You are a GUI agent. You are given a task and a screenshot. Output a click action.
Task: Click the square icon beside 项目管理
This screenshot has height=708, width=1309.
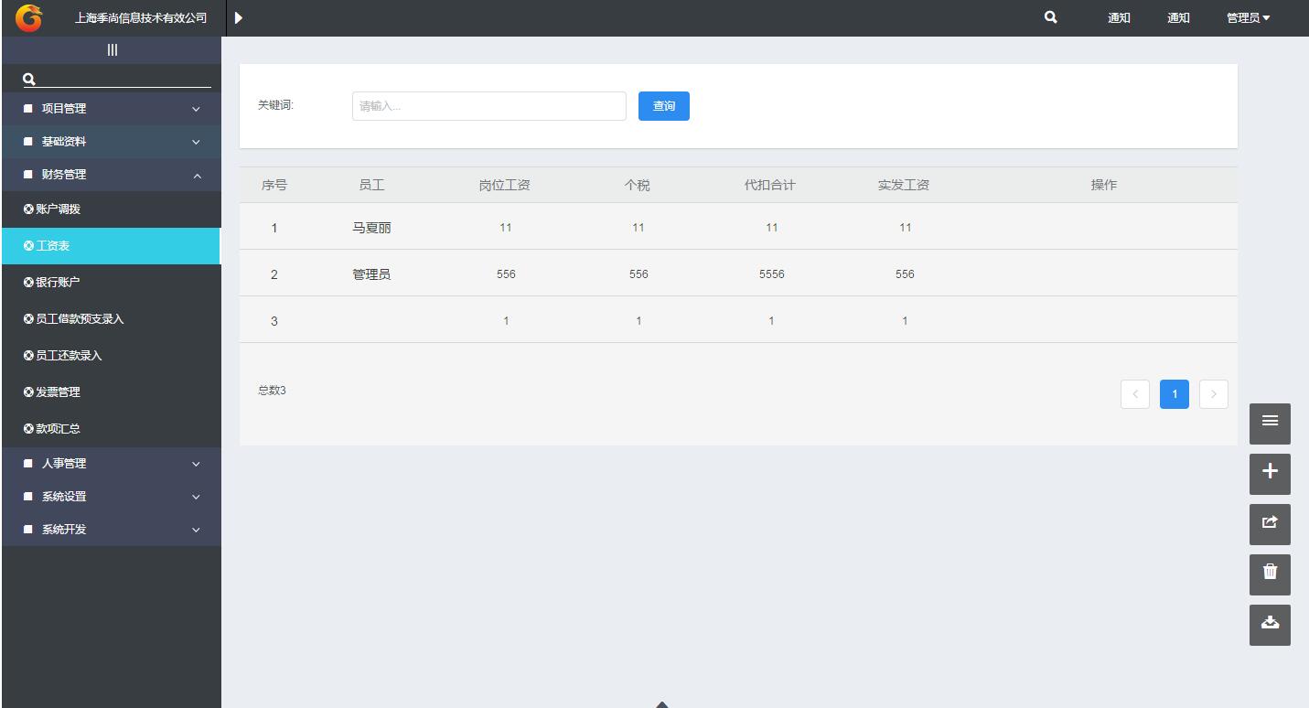point(28,109)
